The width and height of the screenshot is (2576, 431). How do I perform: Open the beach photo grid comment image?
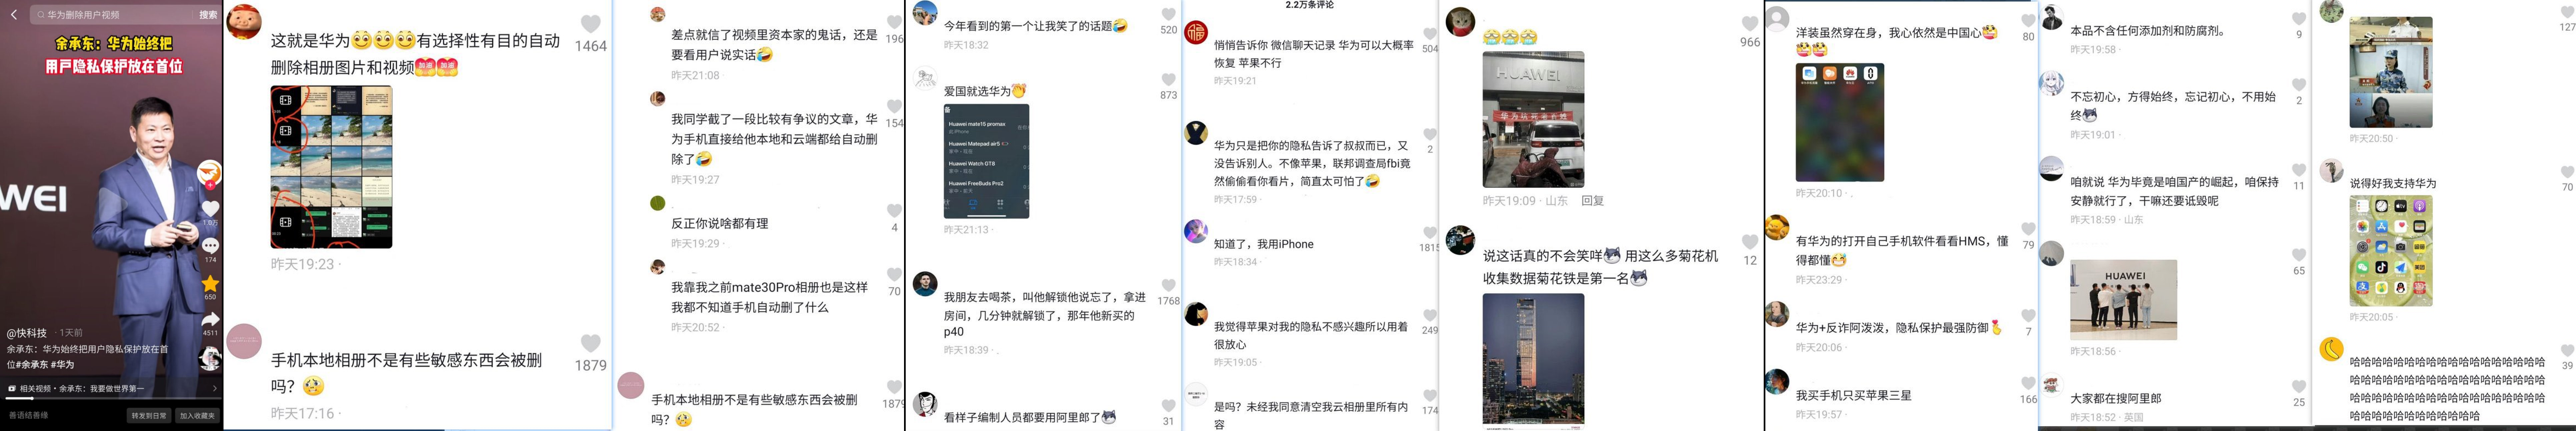click(331, 167)
